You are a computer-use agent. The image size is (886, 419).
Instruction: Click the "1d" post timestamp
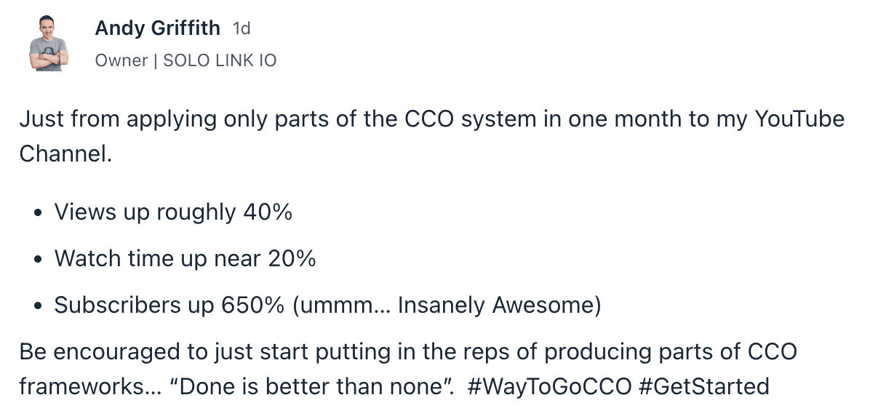click(x=242, y=29)
